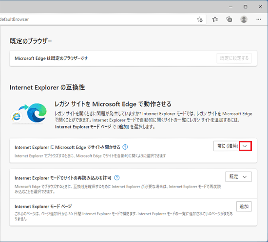Screen dimensions: 268x242
Task: Click the レガシ サイトを Microsoft Edge で動作させる title
Action: tap(113, 104)
